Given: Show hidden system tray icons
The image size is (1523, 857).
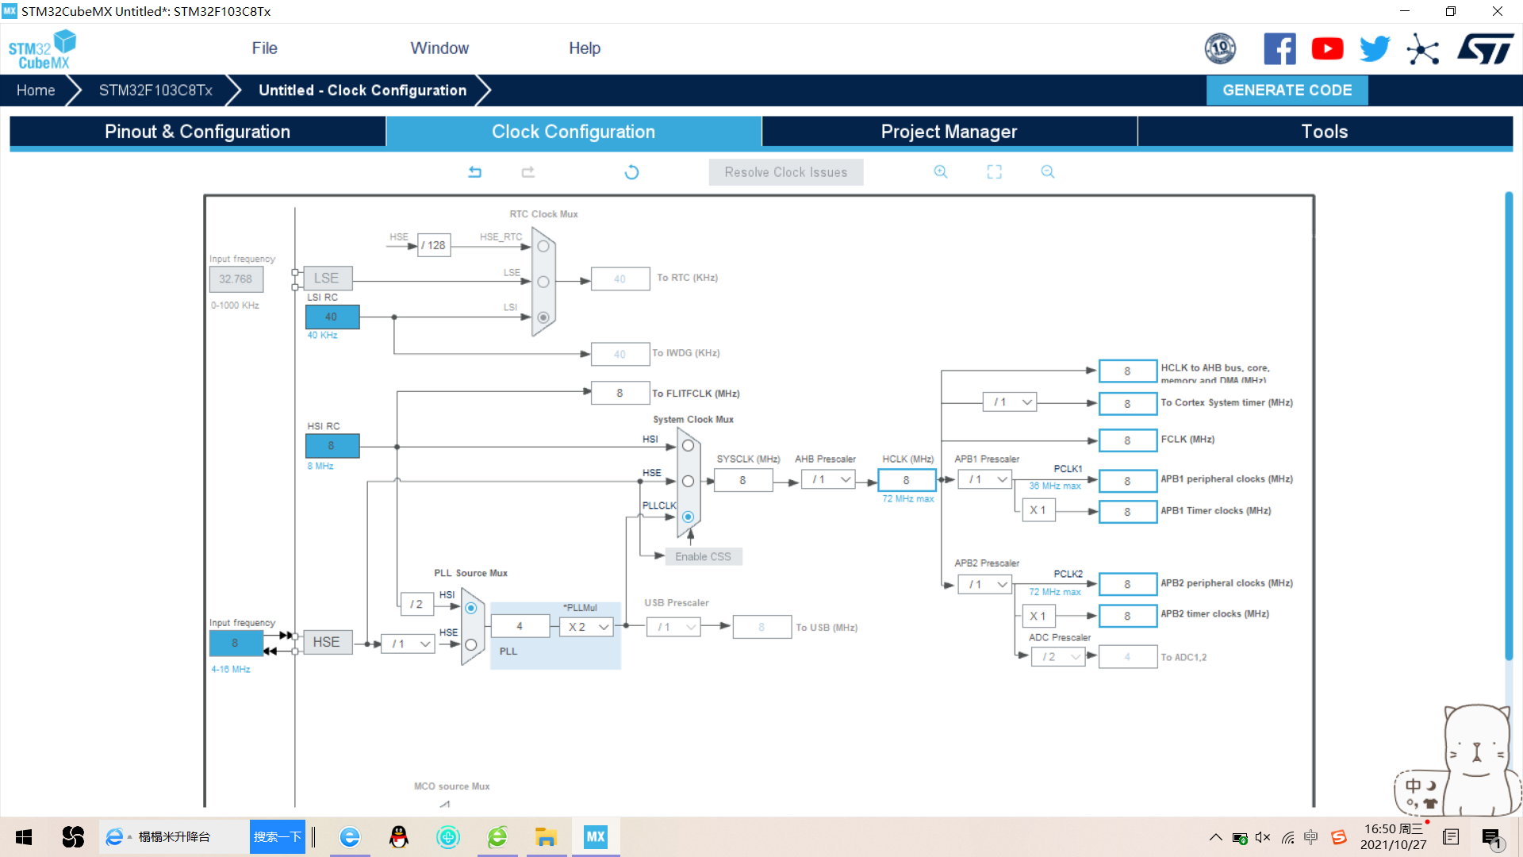Looking at the screenshot, I should 1215,837.
